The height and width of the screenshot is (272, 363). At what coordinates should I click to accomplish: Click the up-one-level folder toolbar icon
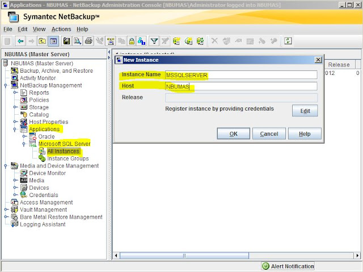42,41
